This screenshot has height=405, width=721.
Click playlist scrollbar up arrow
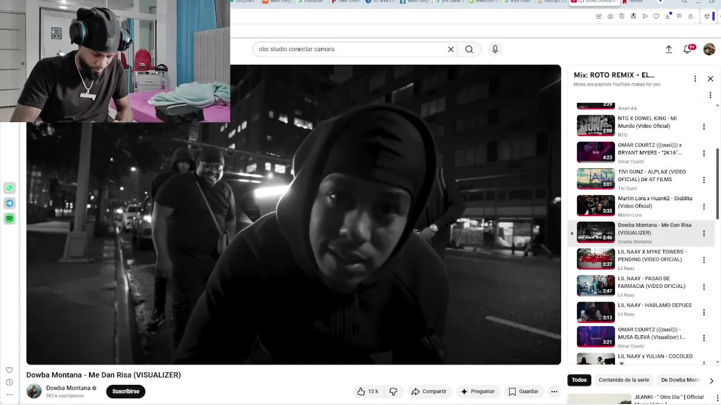(717, 106)
